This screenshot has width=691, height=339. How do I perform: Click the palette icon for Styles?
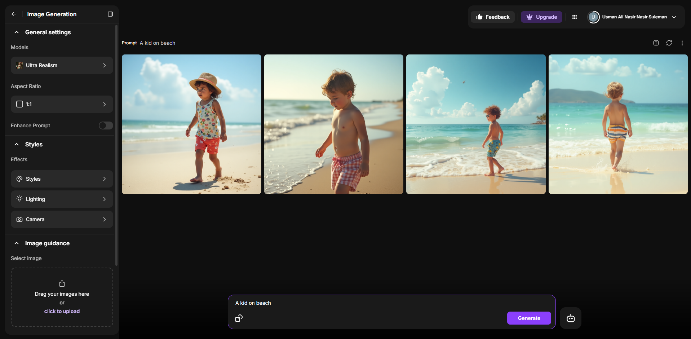coord(19,179)
